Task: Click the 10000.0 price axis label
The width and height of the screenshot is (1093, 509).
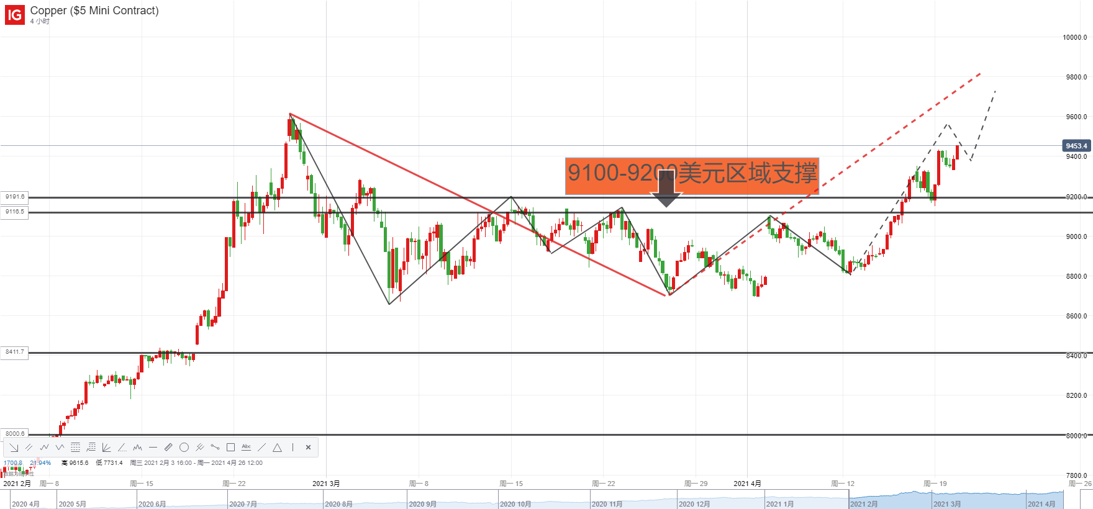Action: pos(1075,37)
